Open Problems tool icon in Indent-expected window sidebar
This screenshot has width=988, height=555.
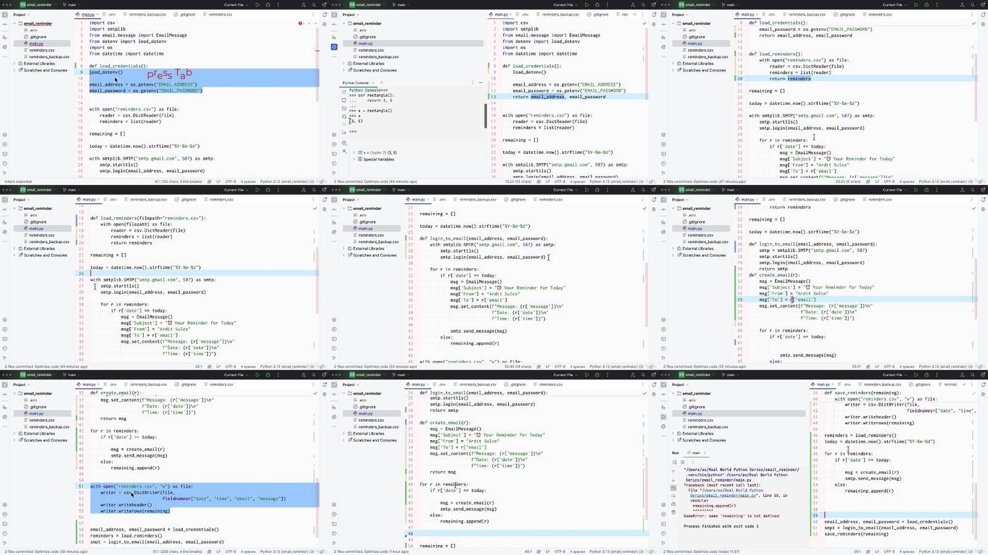(x=5, y=163)
